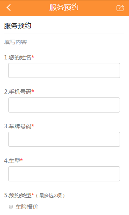Tap the share icon in header

(120, 8)
